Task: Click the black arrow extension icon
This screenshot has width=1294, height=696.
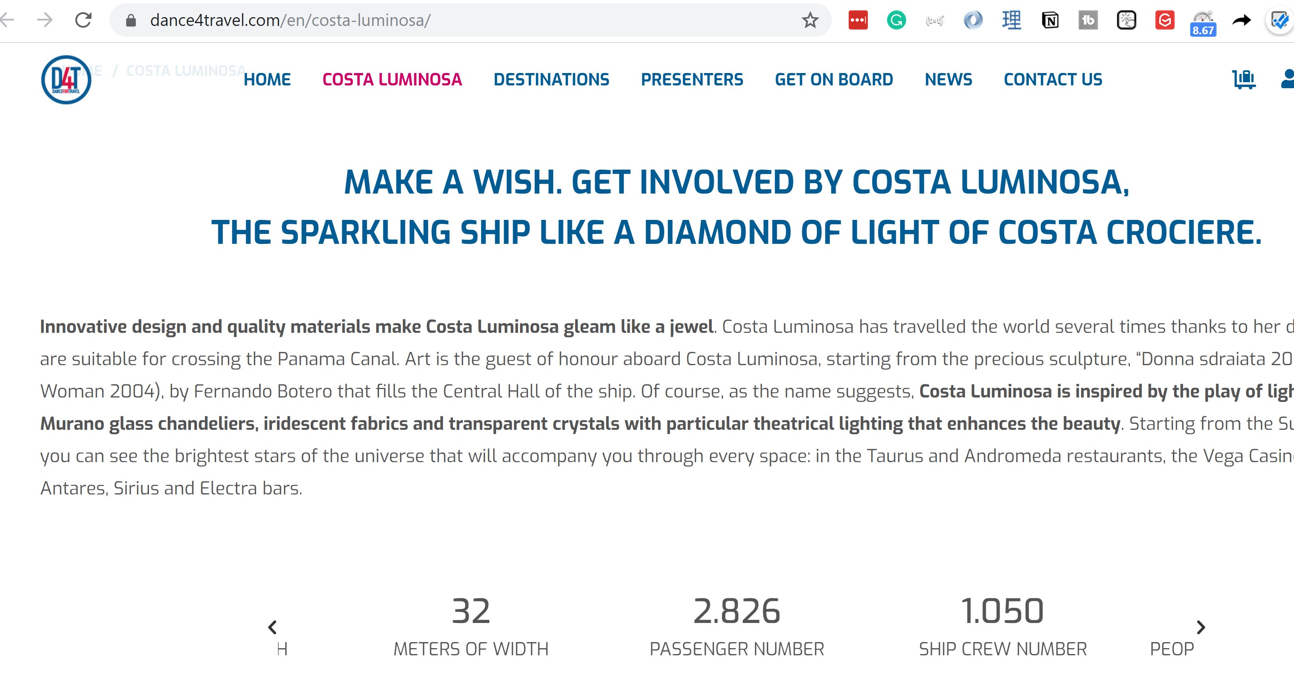Action: pos(1241,21)
